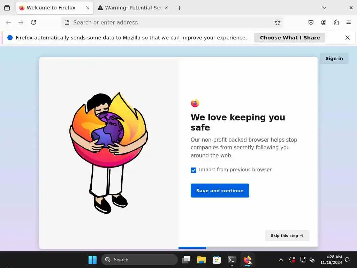Click the onboarding progress bar indicator
Image resolution: width=357 pixels, height=268 pixels.
coord(192,248)
